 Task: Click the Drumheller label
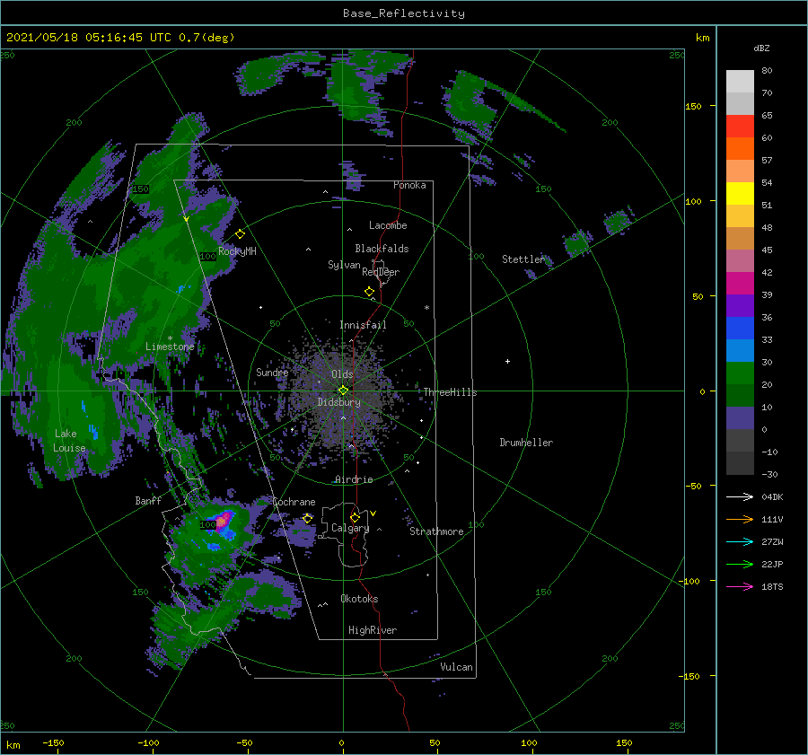coord(526,443)
